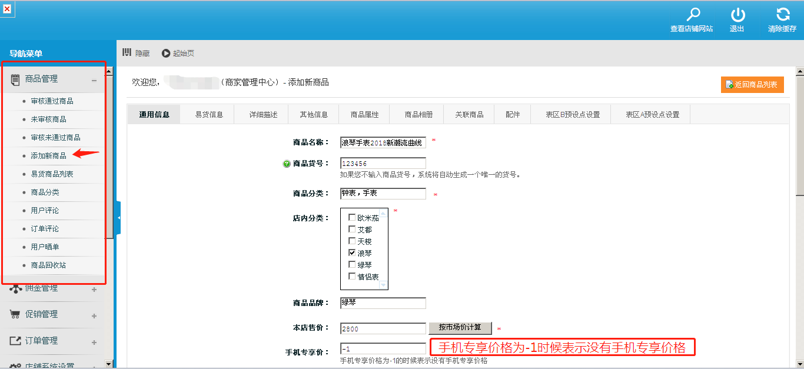Click the power icon to log out
This screenshot has height=369, width=804.
click(737, 15)
